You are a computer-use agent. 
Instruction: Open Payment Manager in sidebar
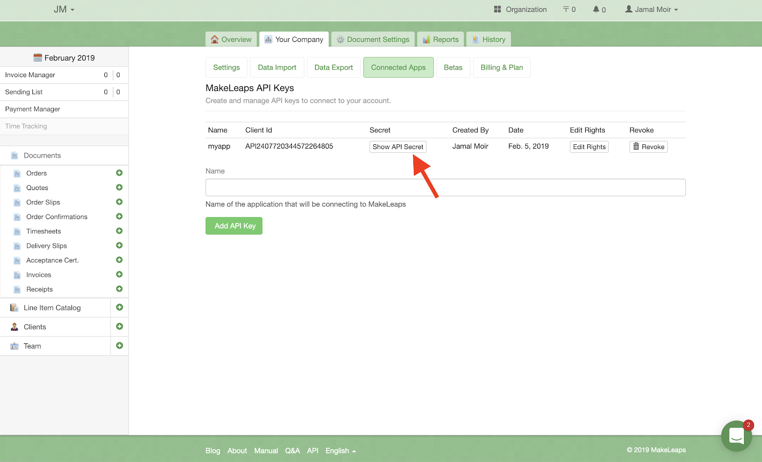[33, 109]
